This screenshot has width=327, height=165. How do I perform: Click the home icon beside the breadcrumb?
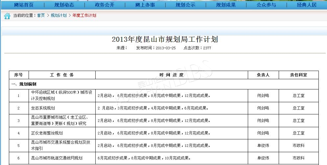7,16
